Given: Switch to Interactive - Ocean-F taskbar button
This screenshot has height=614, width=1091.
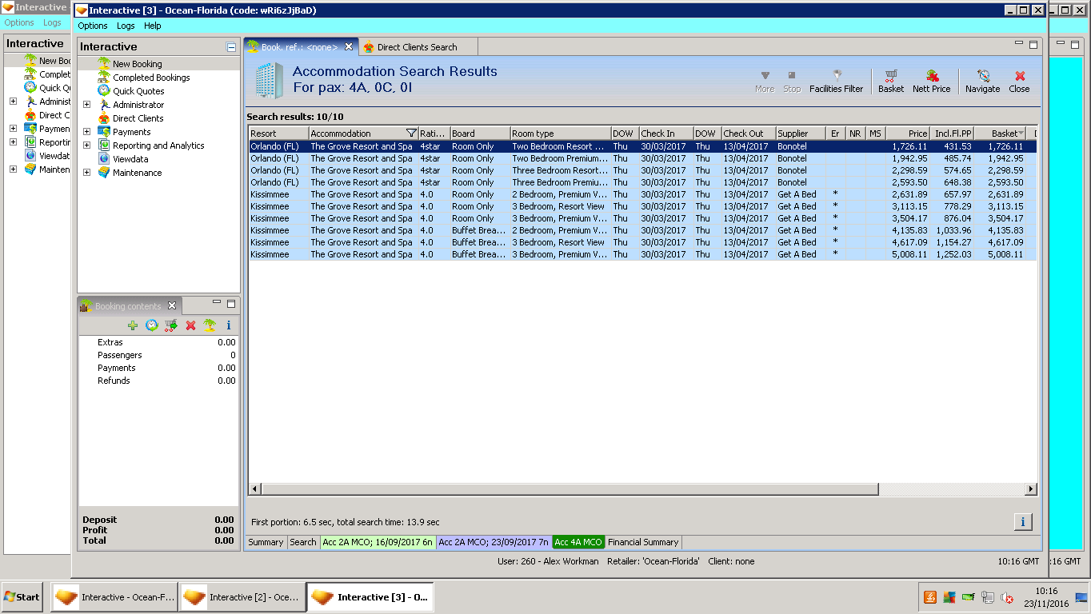Looking at the screenshot, I should pos(114,597).
